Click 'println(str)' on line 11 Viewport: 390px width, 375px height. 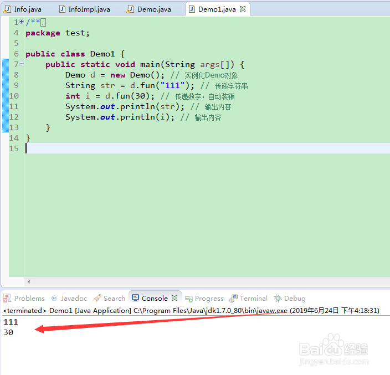tap(150, 106)
